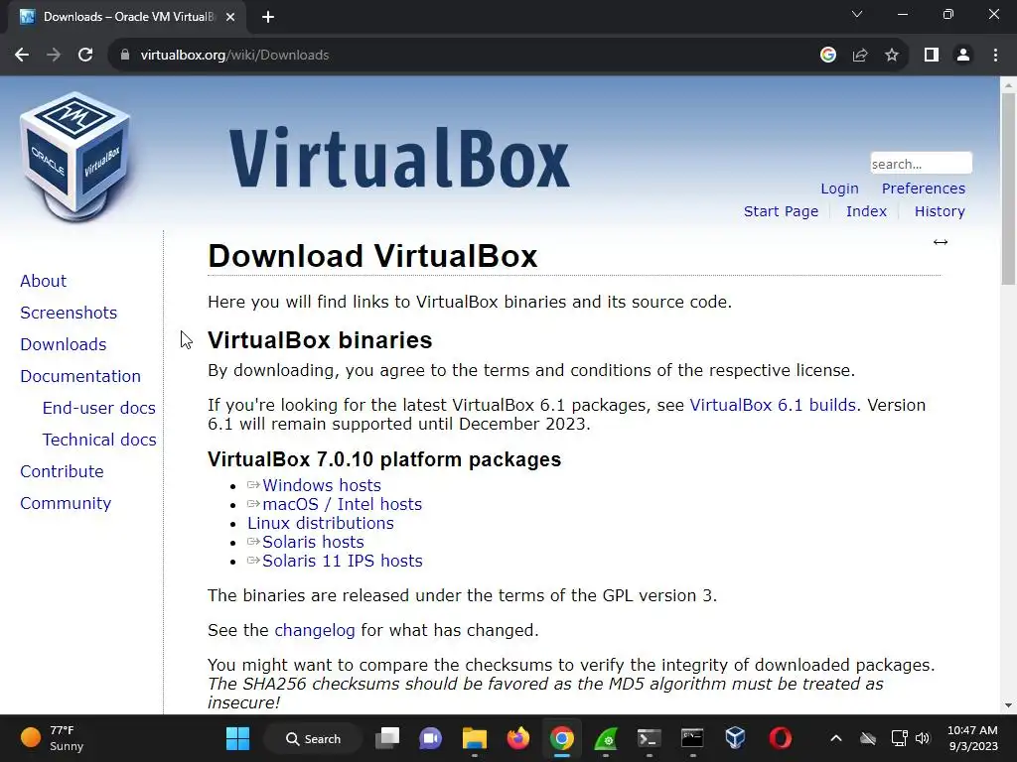Viewport: 1017px width, 762px height.
Task: Open Community in the sidebar
Action: tap(66, 503)
